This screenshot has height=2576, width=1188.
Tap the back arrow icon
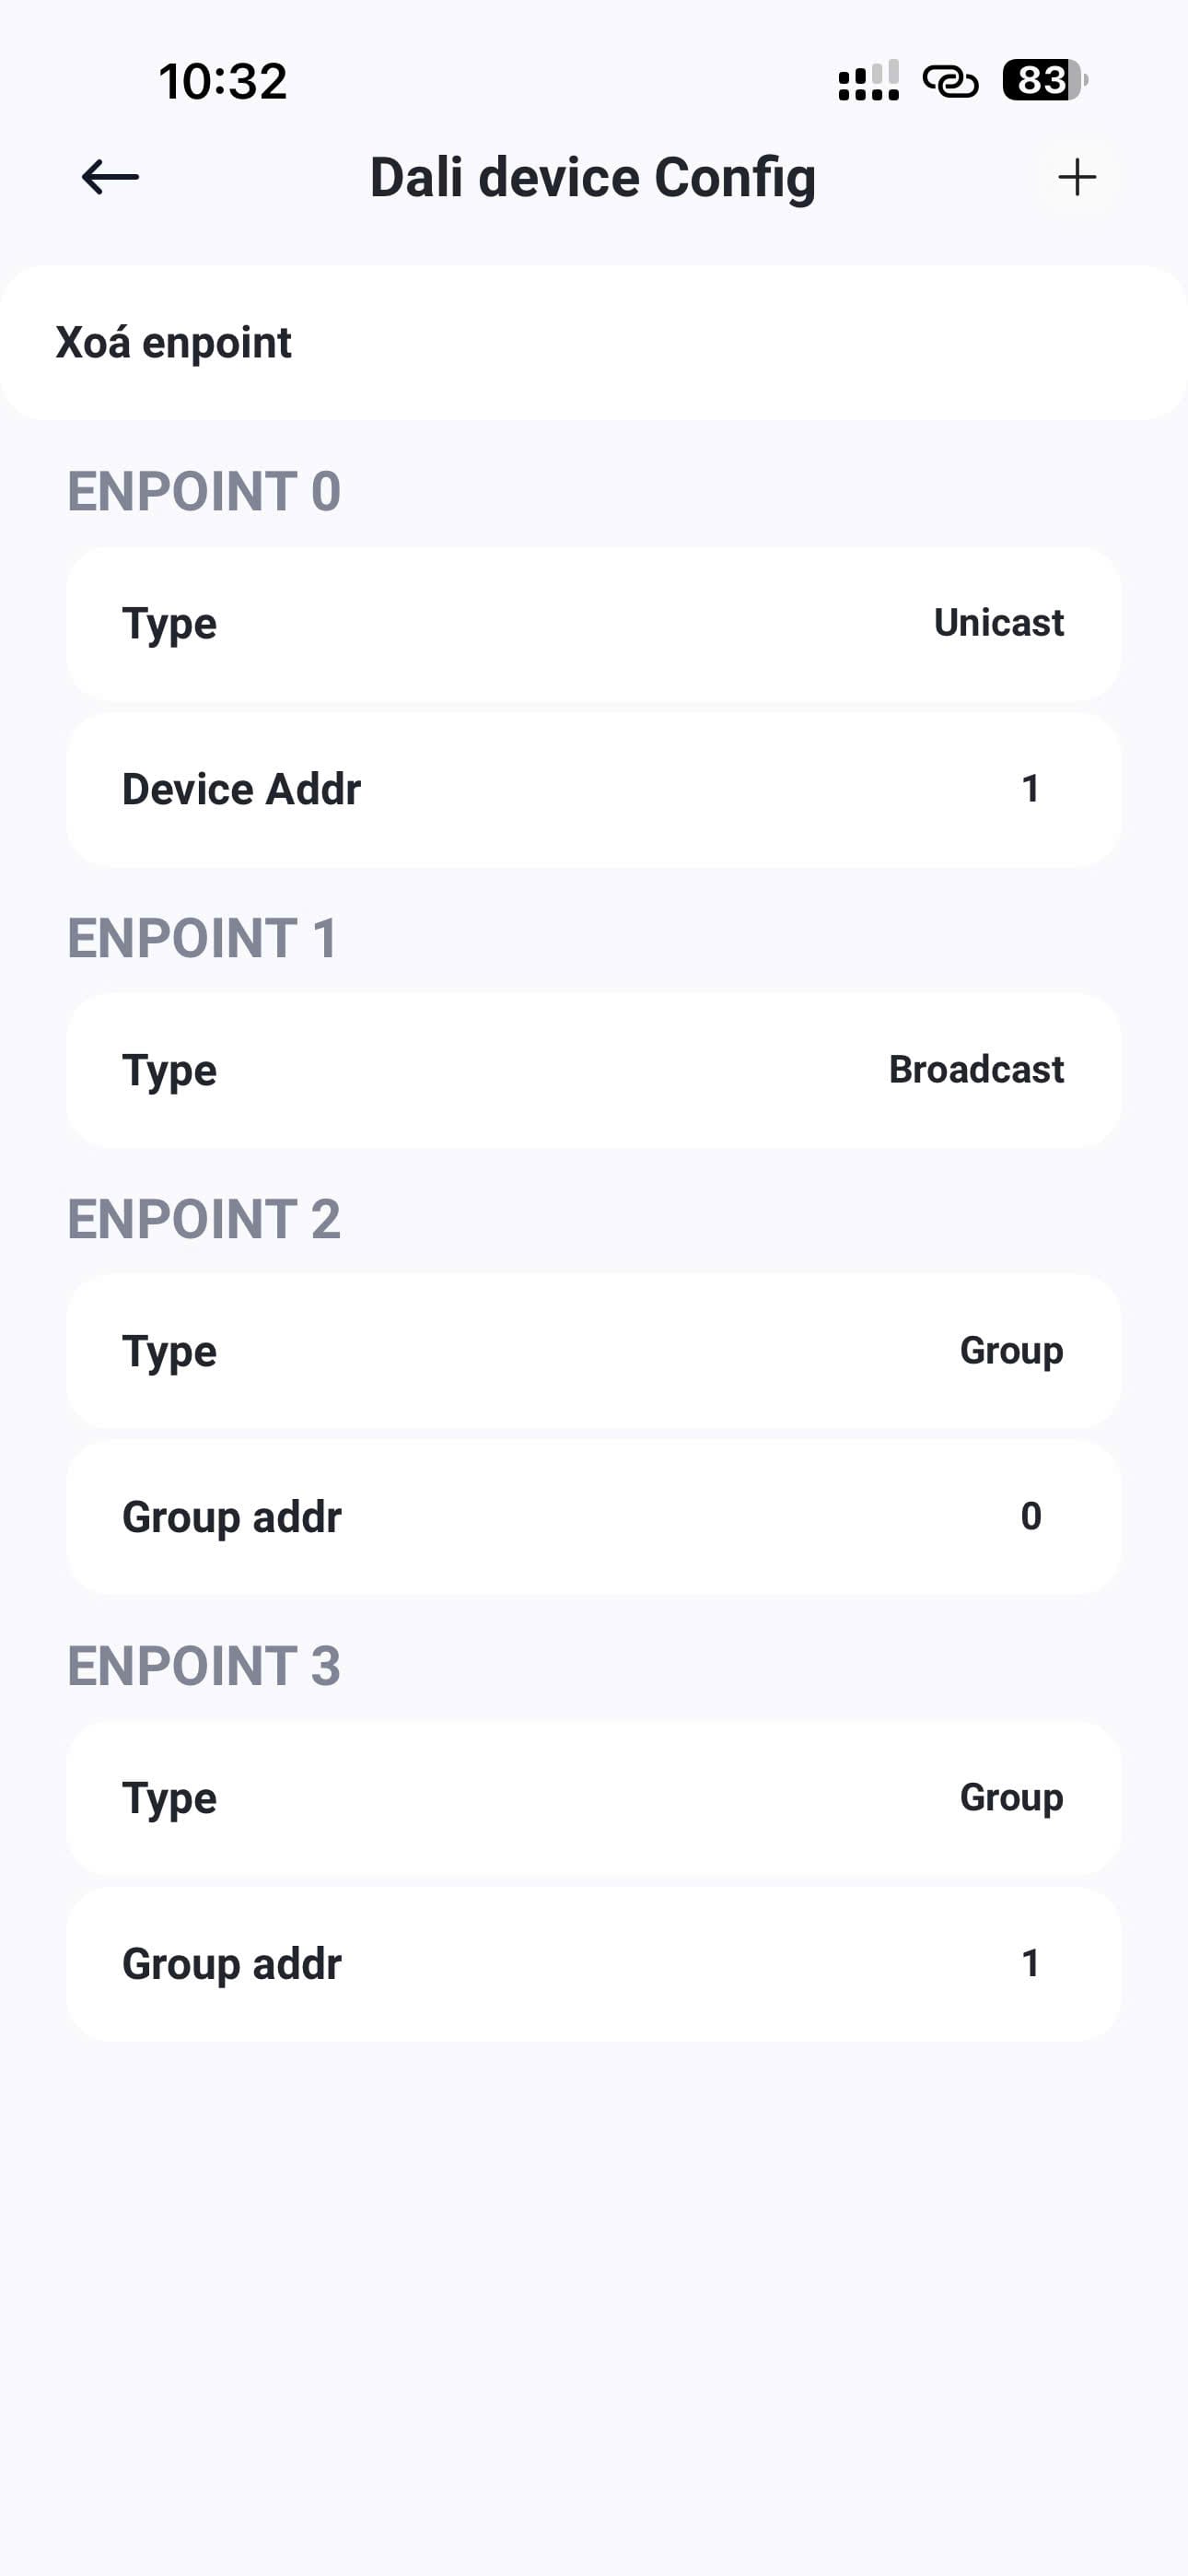tap(110, 178)
